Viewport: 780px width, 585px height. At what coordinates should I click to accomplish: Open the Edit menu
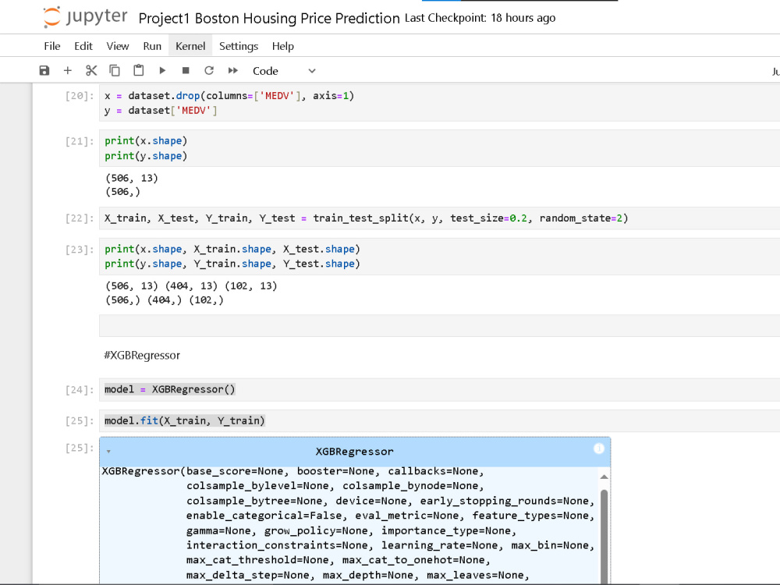83,46
